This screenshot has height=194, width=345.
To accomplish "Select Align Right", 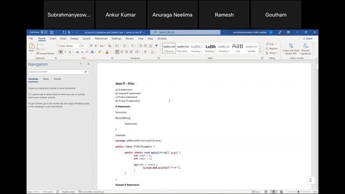I will pos(126,52).
